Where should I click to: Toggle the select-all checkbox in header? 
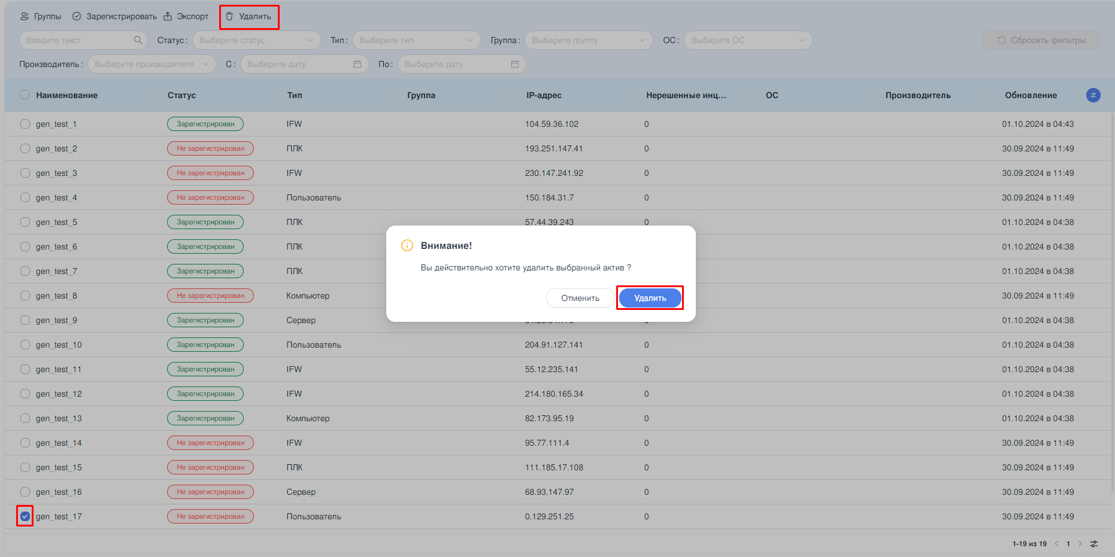[x=25, y=95]
